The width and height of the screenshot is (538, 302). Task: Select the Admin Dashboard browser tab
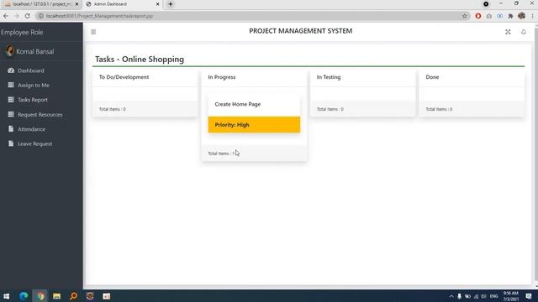[x=123, y=4]
